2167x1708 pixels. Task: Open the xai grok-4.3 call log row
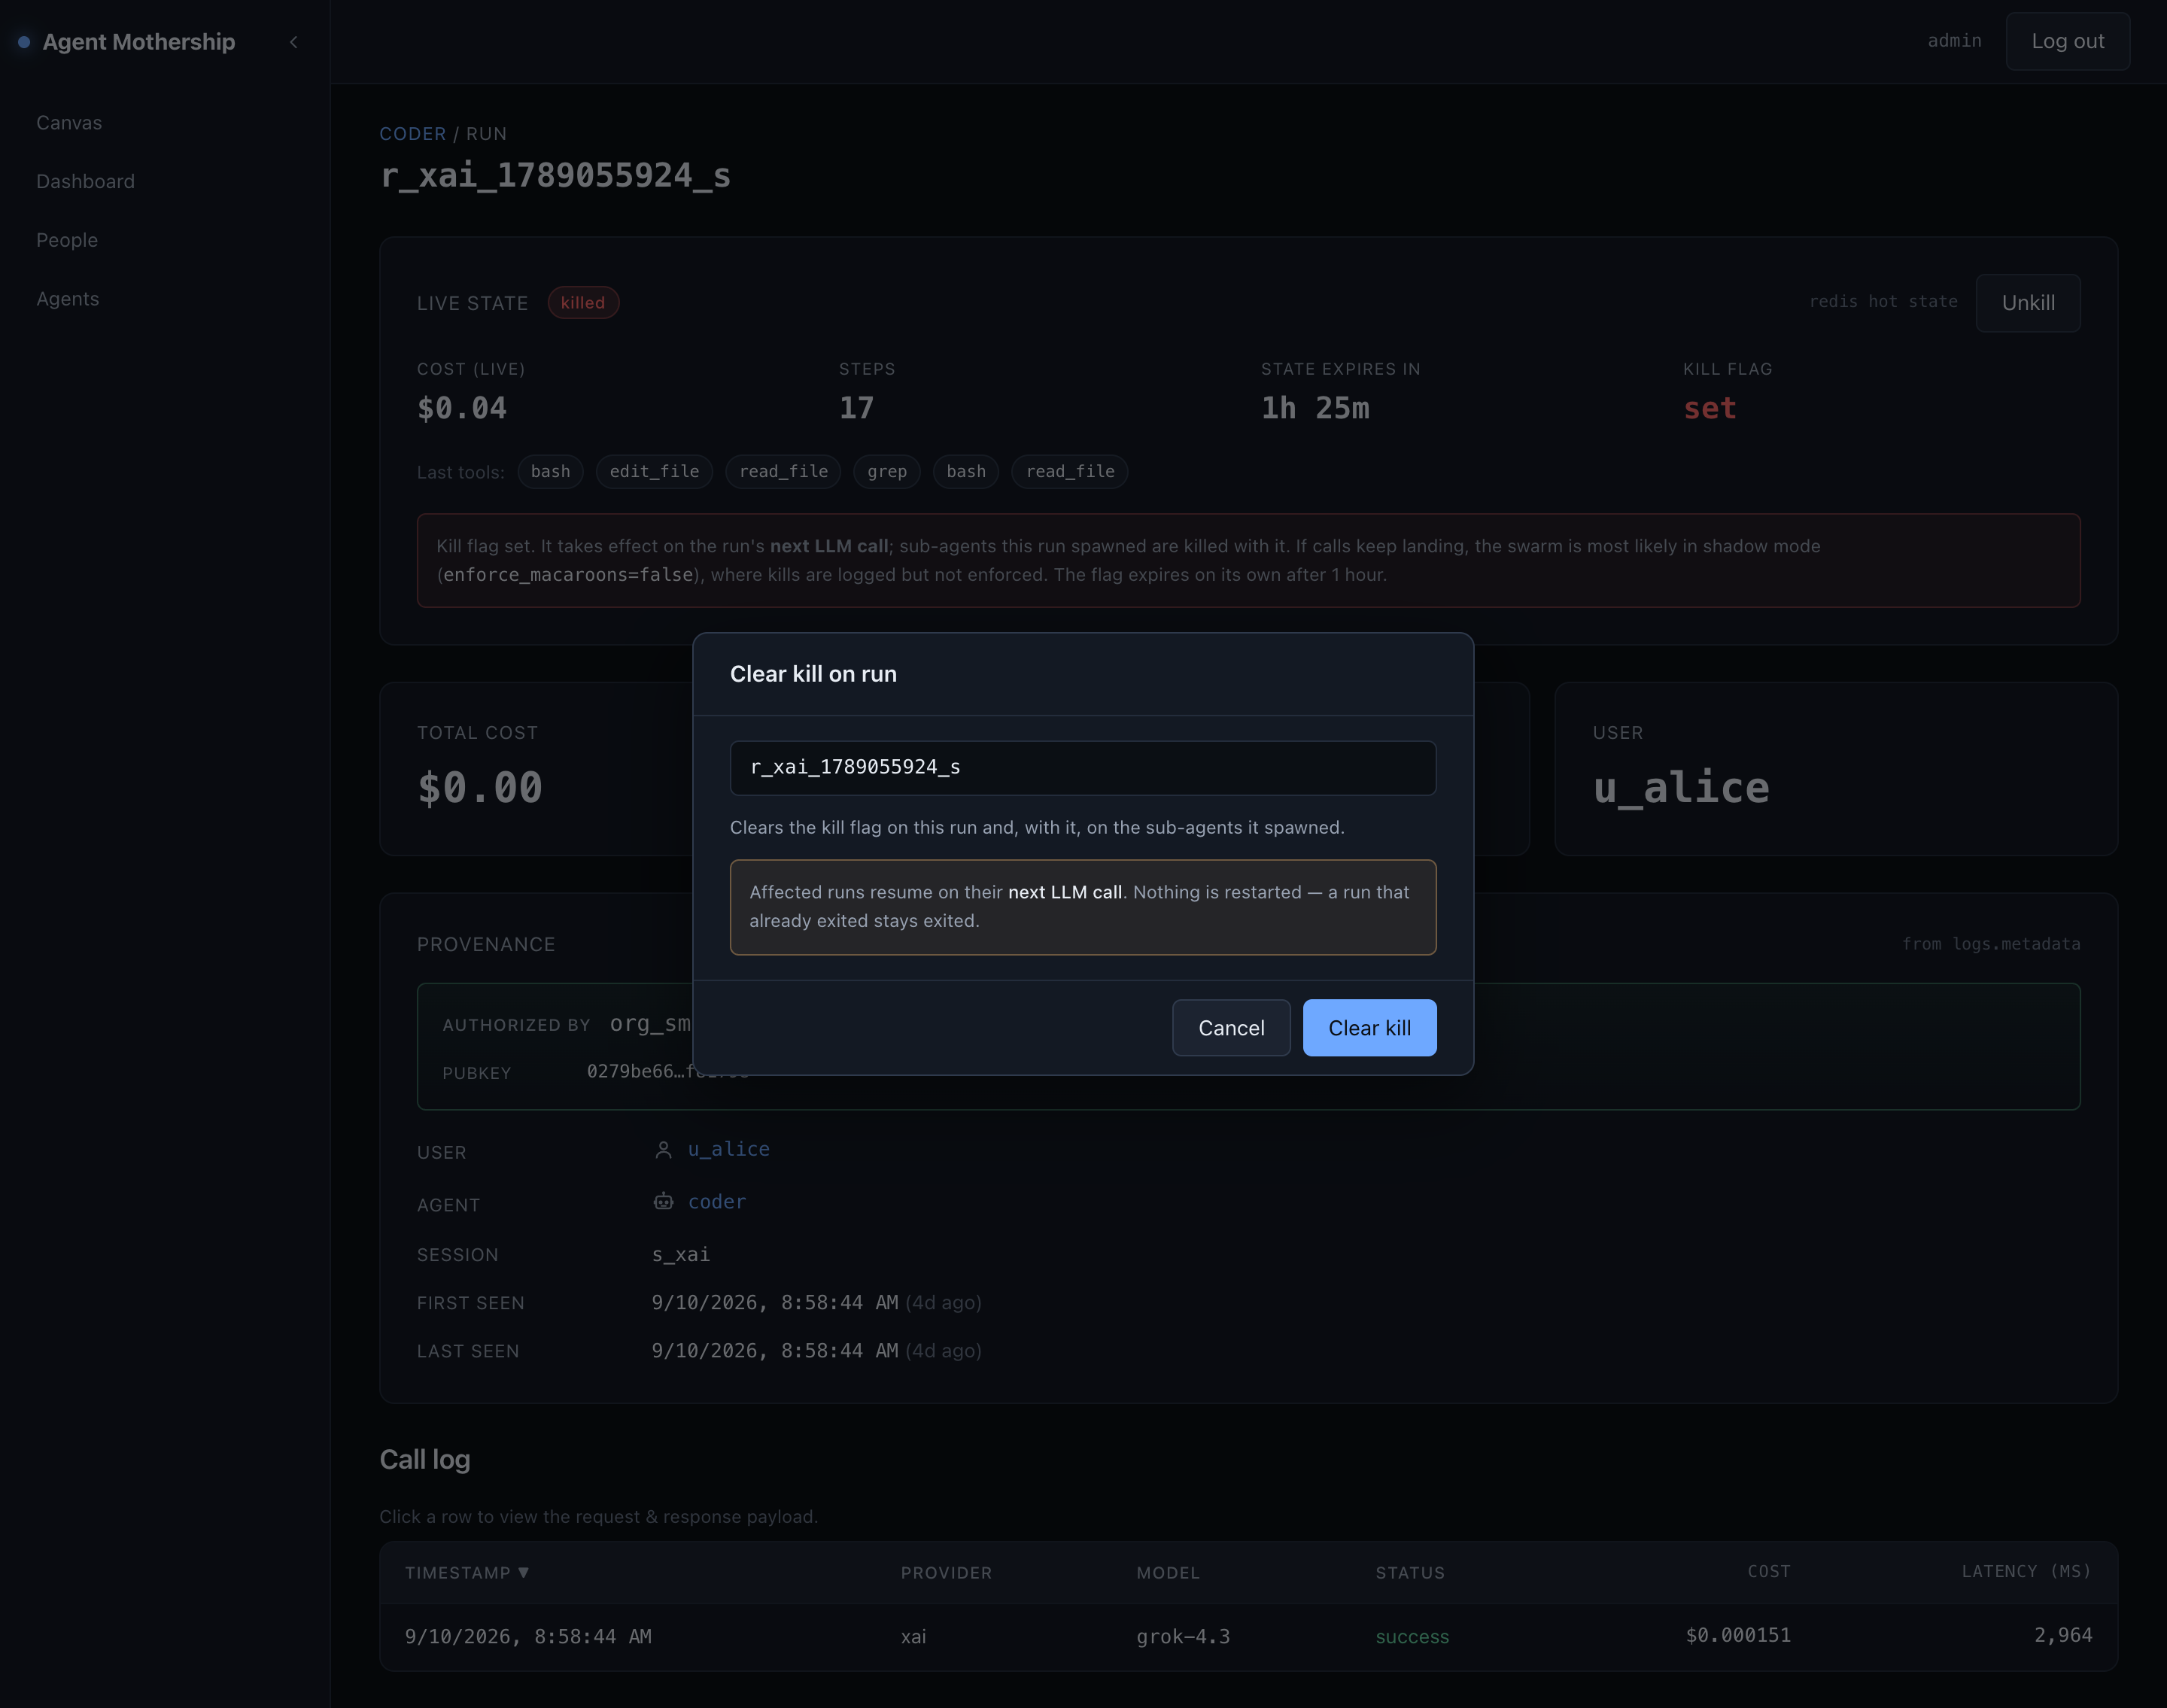pyautogui.click(x=1248, y=1636)
